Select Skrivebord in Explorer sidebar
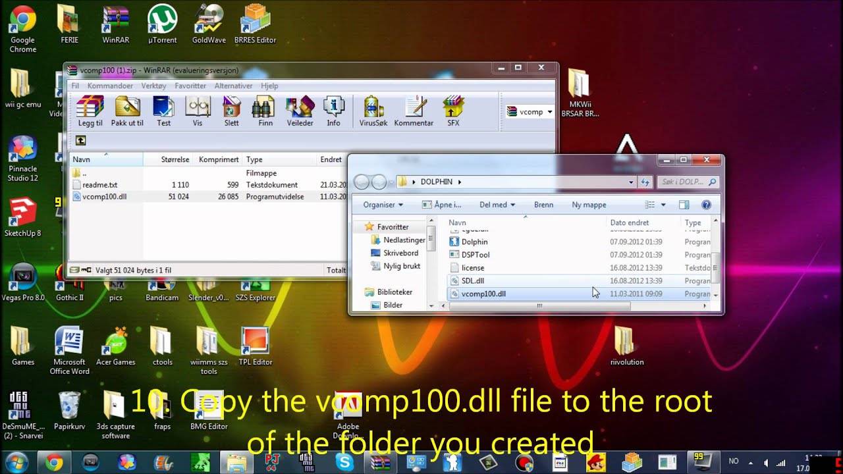843x474 pixels. coord(394,253)
